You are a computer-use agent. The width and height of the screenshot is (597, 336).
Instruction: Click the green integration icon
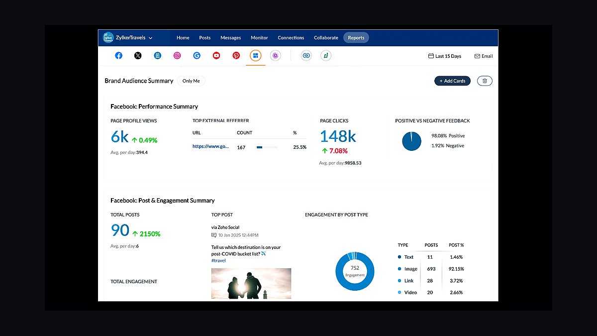point(326,56)
